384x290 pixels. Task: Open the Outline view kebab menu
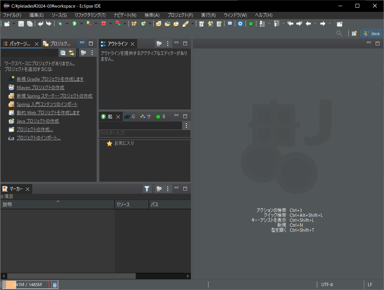[168, 44]
